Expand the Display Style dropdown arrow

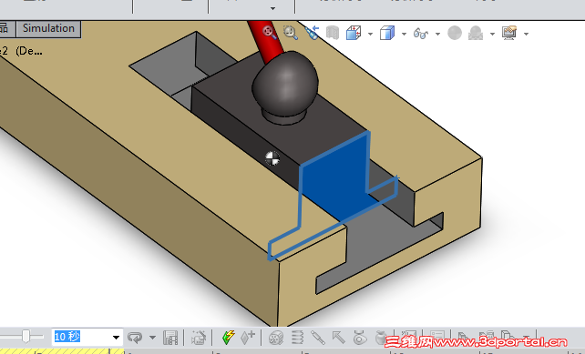[x=404, y=34]
